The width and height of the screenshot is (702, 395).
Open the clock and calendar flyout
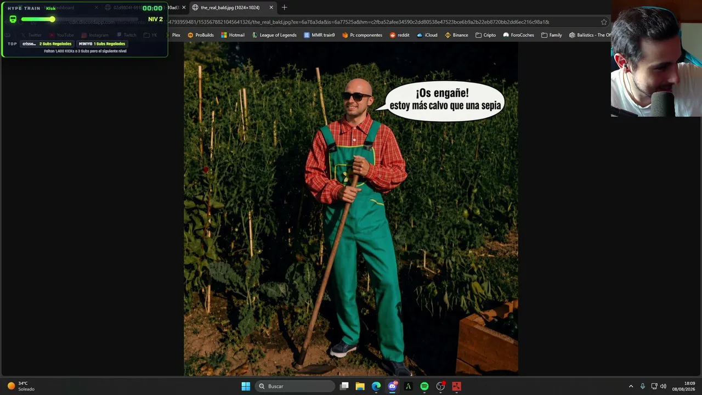click(683, 386)
